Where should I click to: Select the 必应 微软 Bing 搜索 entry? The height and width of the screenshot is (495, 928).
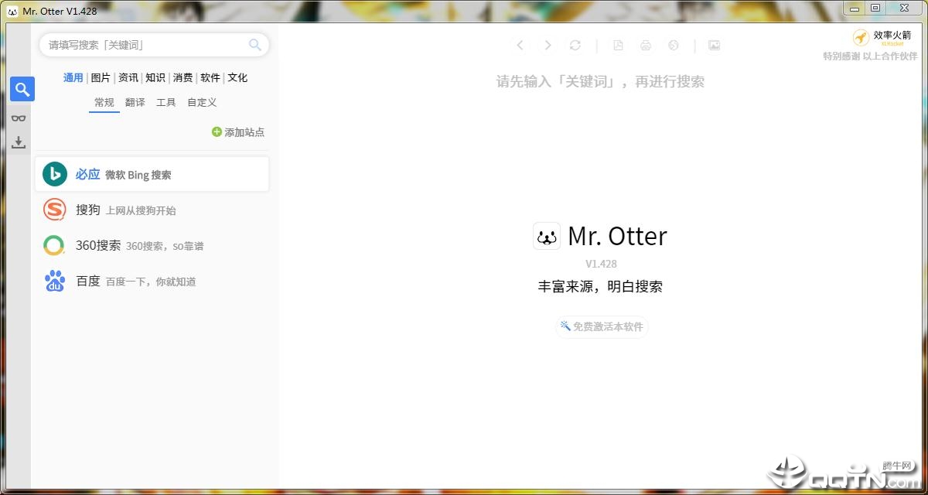pos(152,175)
